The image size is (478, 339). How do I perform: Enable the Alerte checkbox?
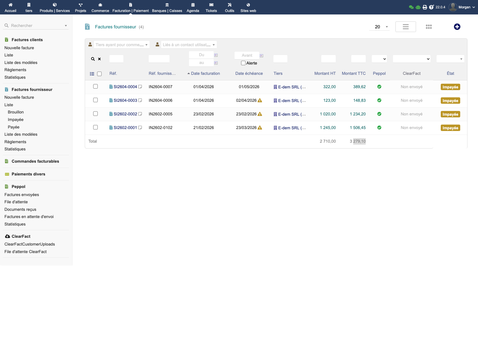click(243, 63)
